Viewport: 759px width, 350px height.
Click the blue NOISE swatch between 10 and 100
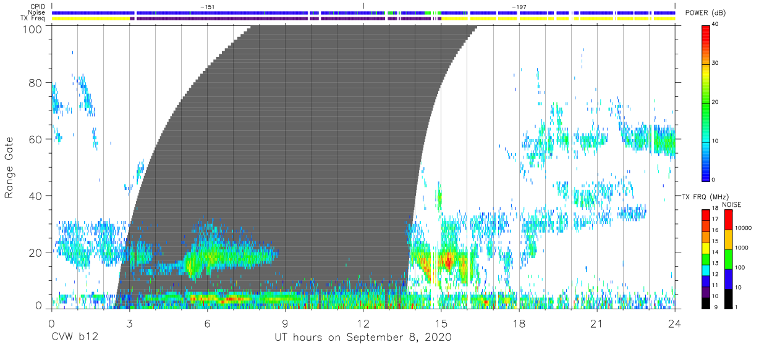pos(728,279)
